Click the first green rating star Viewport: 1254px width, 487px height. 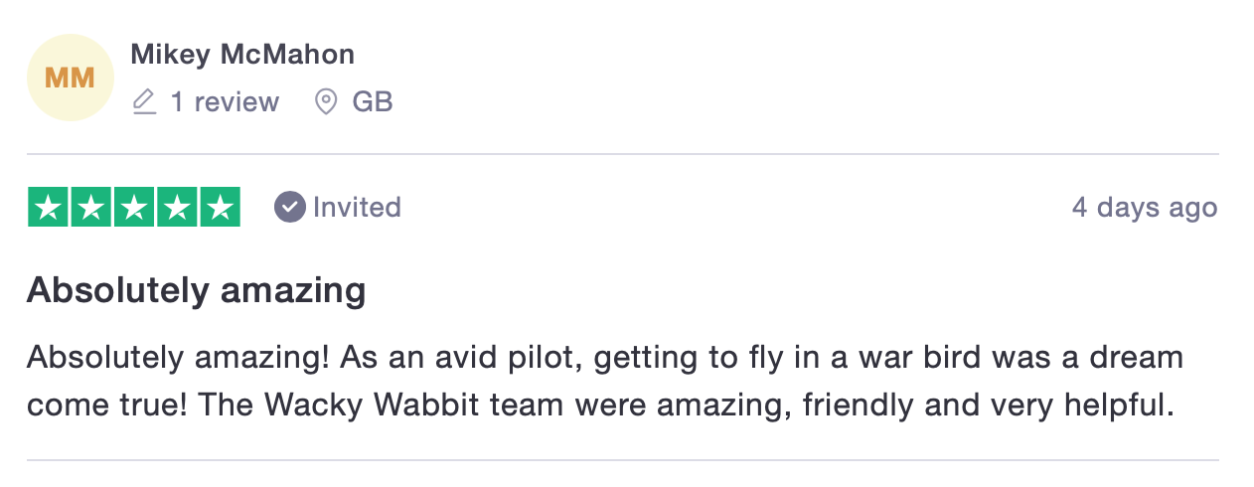(48, 207)
